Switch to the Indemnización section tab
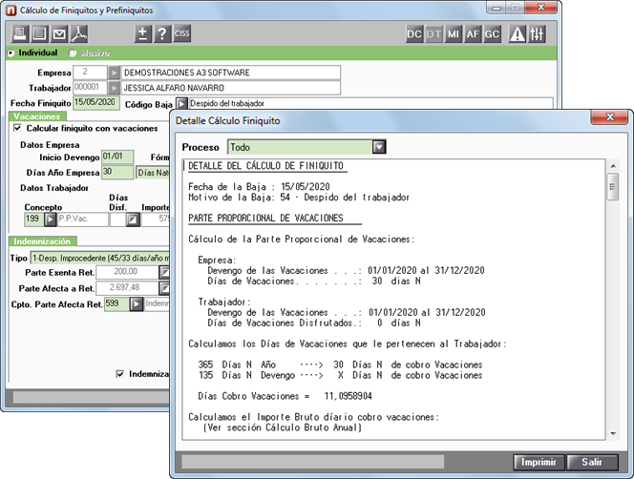 pos(42,241)
